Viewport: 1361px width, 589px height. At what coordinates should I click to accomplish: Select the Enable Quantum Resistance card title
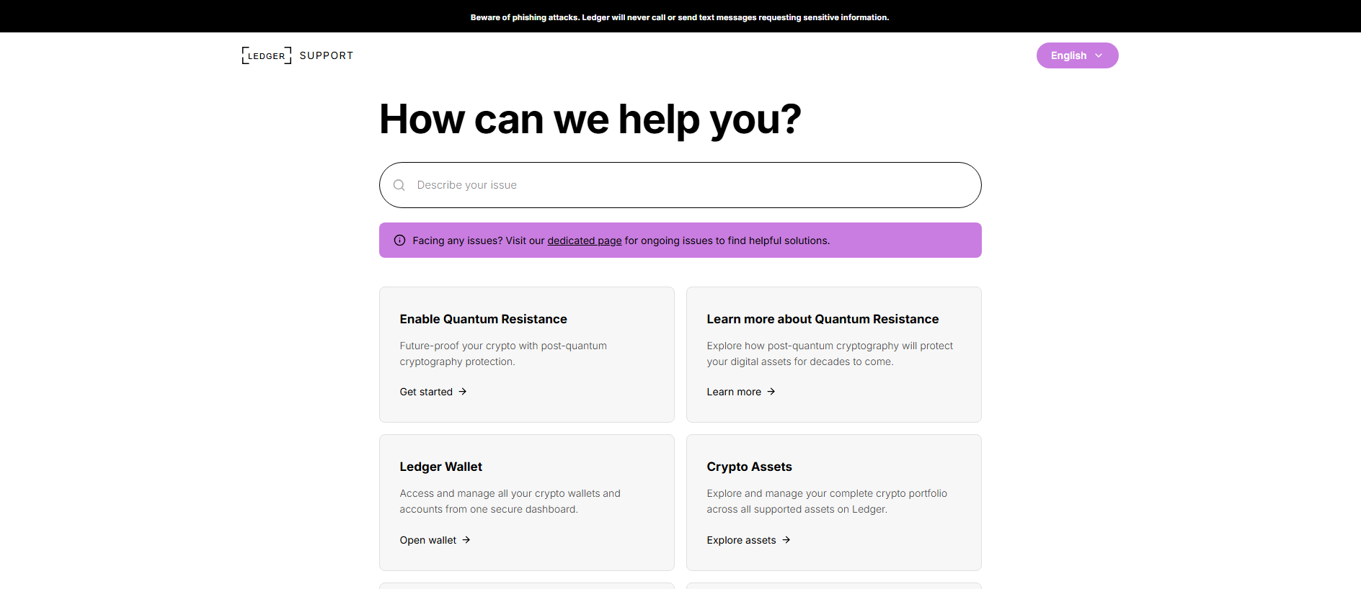click(x=484, y=319)
